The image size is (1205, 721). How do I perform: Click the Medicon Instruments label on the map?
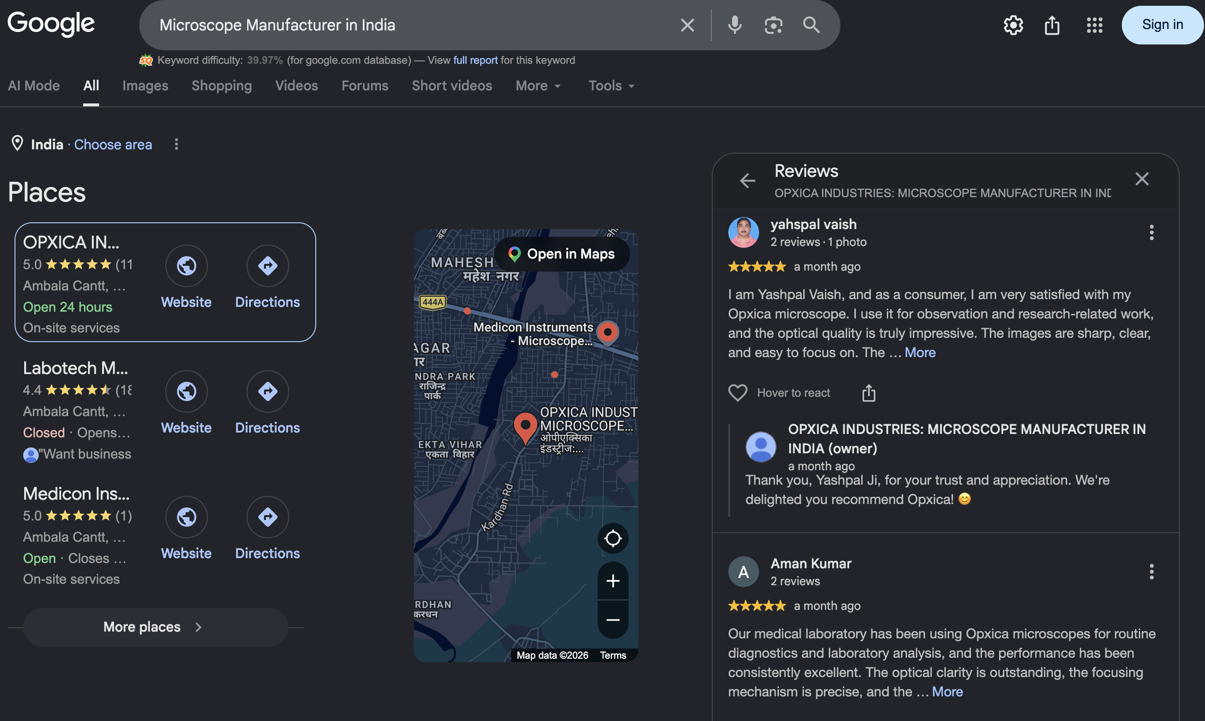pos(533,334)
